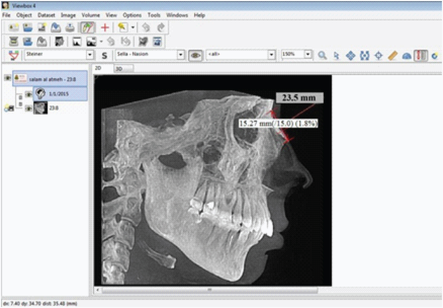The width and height of the screenshot is (443, 308).
Task: Click the undo arrow icon
Action: [146, 27]
